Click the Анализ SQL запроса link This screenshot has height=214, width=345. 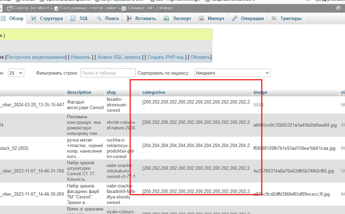click(x=119, y=57)
